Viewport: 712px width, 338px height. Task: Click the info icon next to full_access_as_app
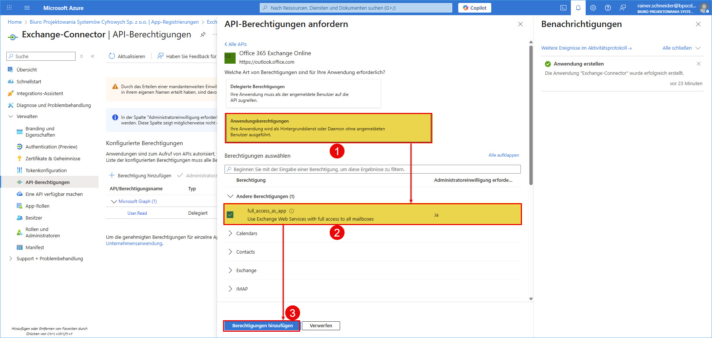point(292,211)
